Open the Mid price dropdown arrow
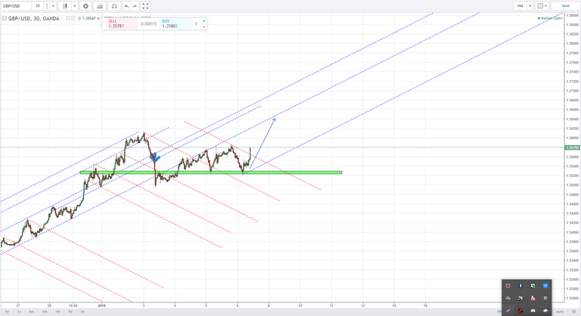Viewport: 581px width, 316px height. pos(530,6)
